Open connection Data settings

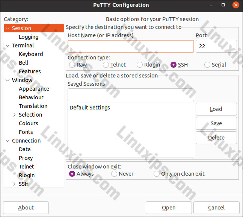click(x=25, y=149)
